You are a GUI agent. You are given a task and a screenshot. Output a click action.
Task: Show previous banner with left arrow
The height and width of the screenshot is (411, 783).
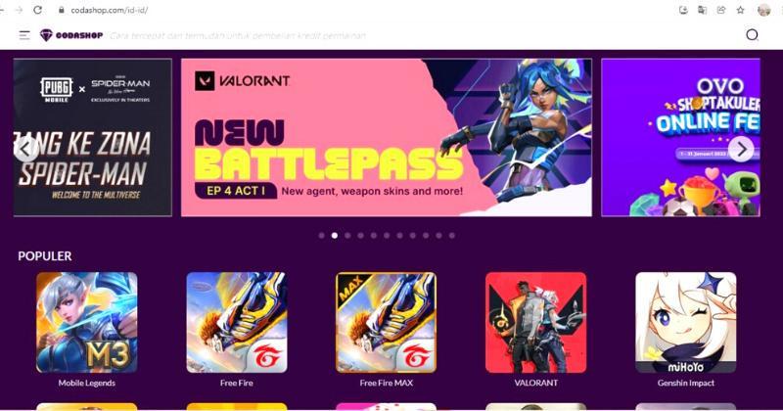tap(25, 149)
